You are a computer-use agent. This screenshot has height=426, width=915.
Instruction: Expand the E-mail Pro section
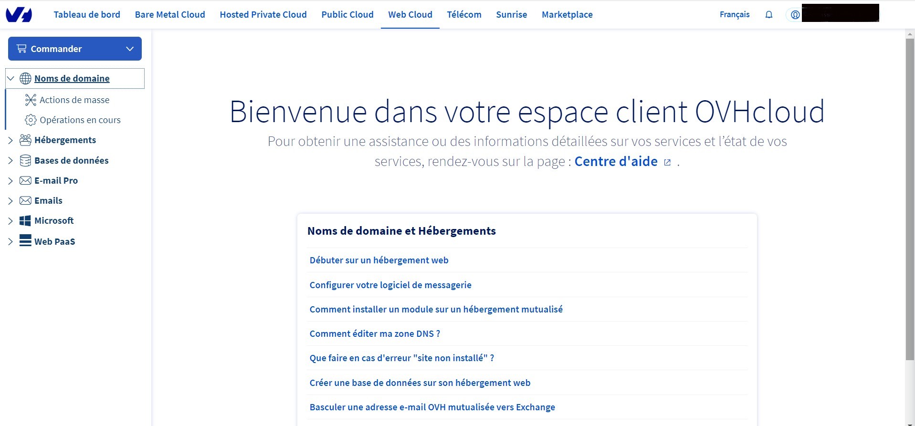coord(11,181)
